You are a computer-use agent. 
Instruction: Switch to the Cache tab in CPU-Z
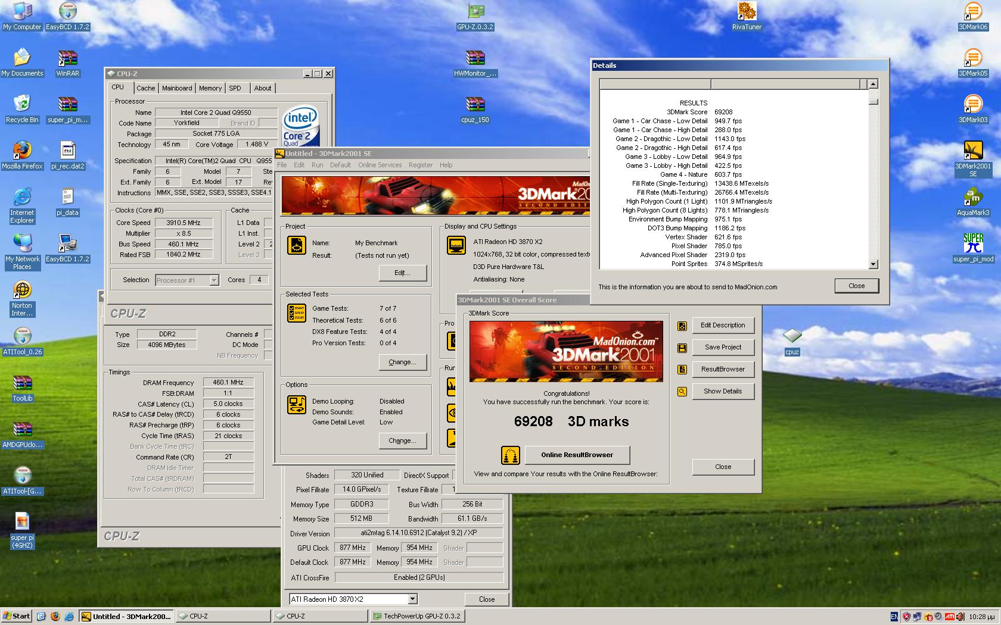click(145, 88)
